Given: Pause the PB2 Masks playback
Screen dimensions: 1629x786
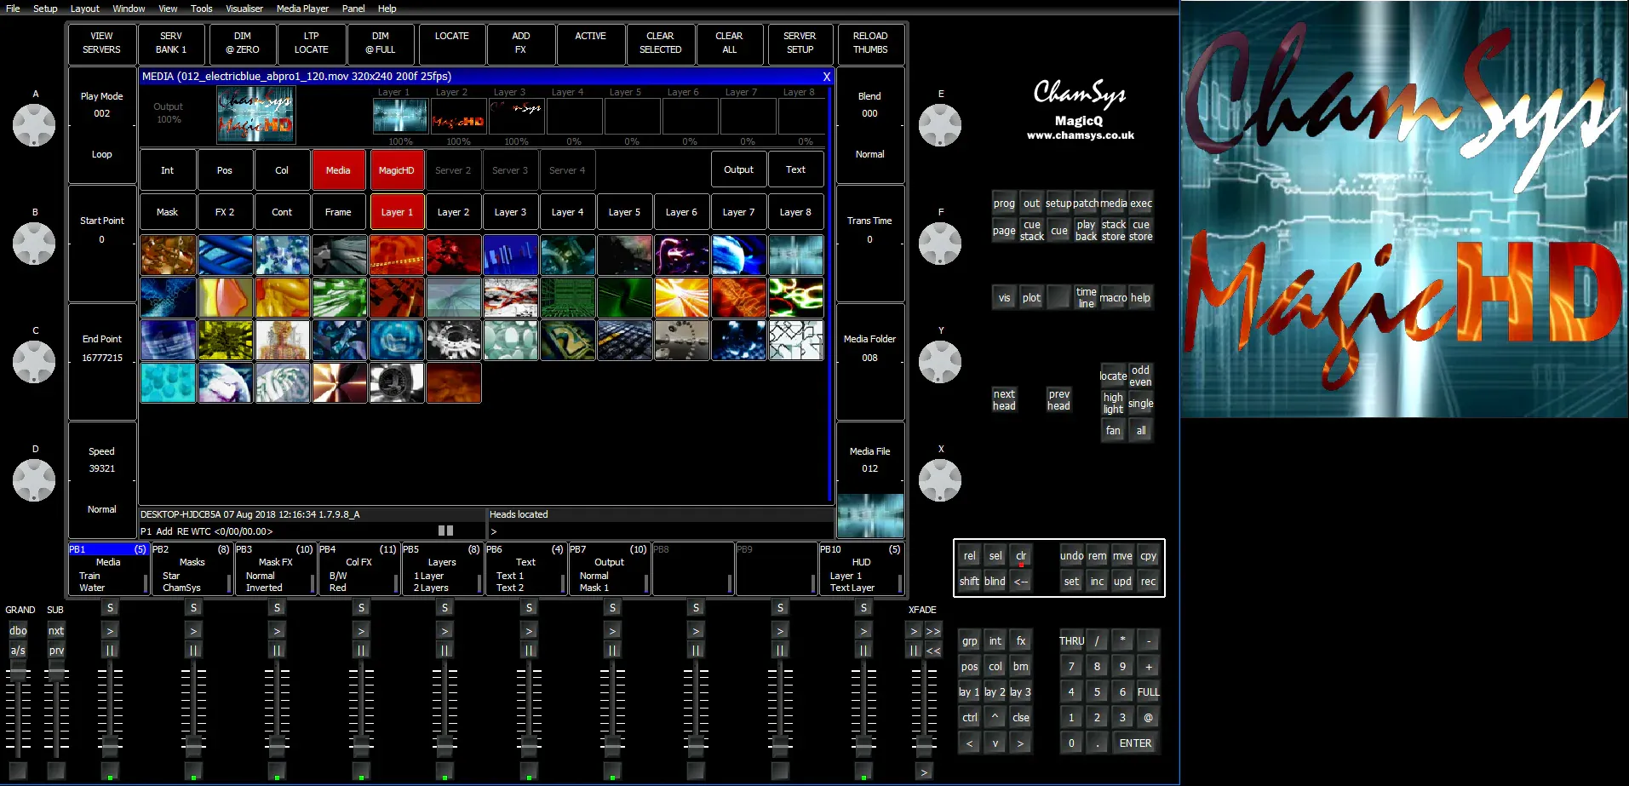Looking at the screenshot, I should 193,651.
